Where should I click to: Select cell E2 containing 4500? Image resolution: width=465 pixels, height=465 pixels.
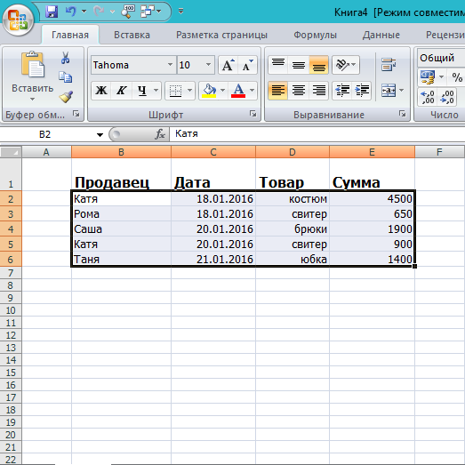tap(372, 198)
